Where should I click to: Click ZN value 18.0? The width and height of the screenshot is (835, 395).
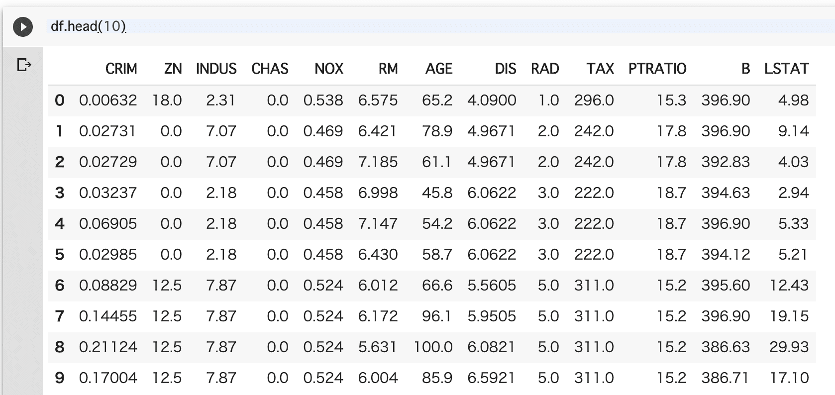[167, 100]
